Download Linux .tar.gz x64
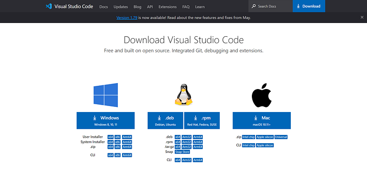 (178, 147)
